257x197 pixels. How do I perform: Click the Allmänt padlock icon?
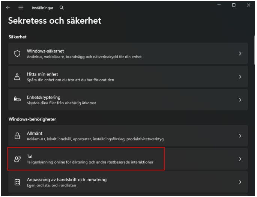pos(17,136)
